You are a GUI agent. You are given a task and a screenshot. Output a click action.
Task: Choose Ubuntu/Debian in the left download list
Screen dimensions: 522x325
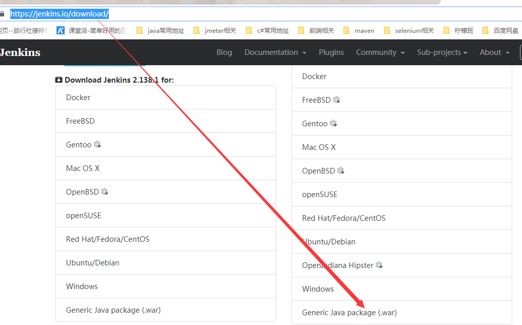tap(166, 263)
